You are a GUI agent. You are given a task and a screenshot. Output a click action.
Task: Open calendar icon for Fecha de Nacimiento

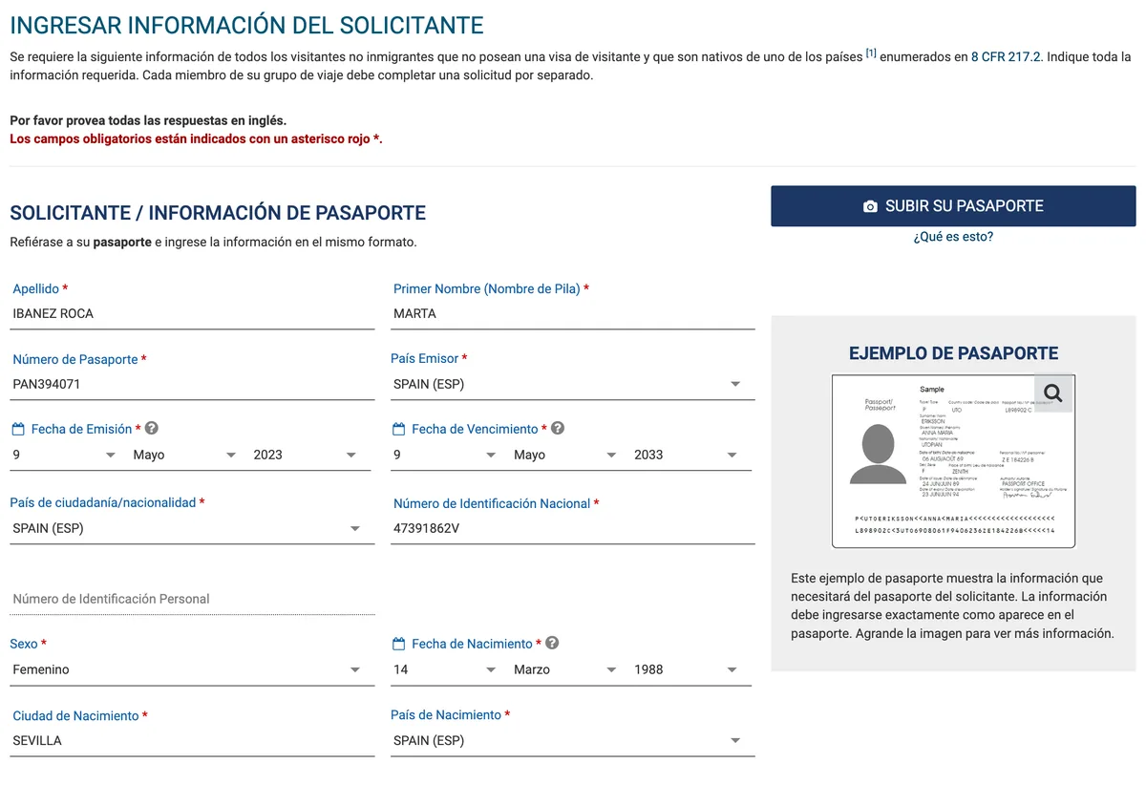[x=399, y=644]
